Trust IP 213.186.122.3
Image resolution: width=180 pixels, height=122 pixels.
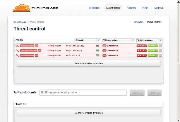click(152, 51)
